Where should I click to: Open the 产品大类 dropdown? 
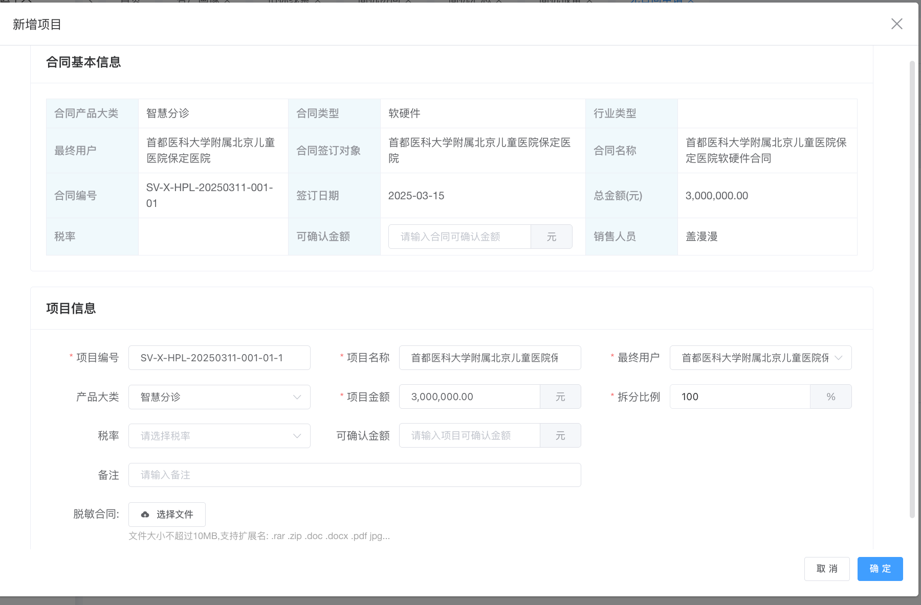pos(219,397)
